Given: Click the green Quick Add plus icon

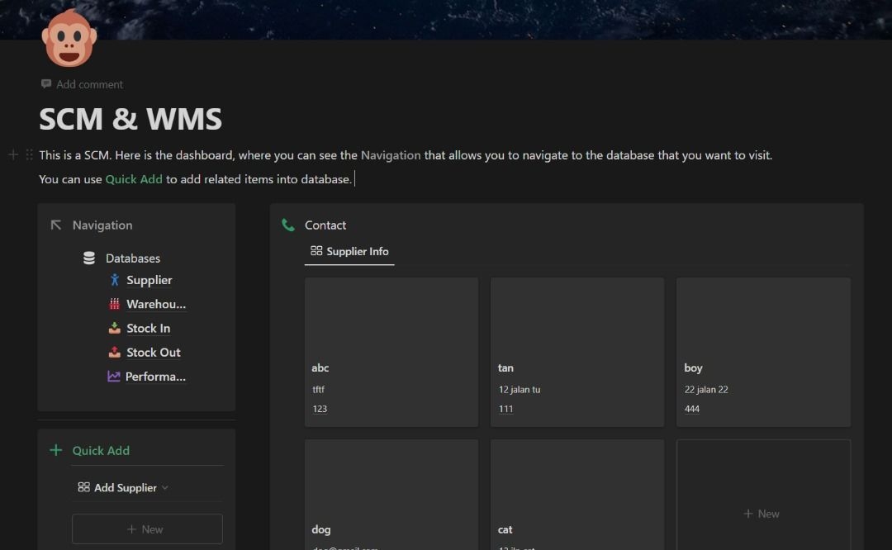Looking at the screenshot, I should pos(56,450).
